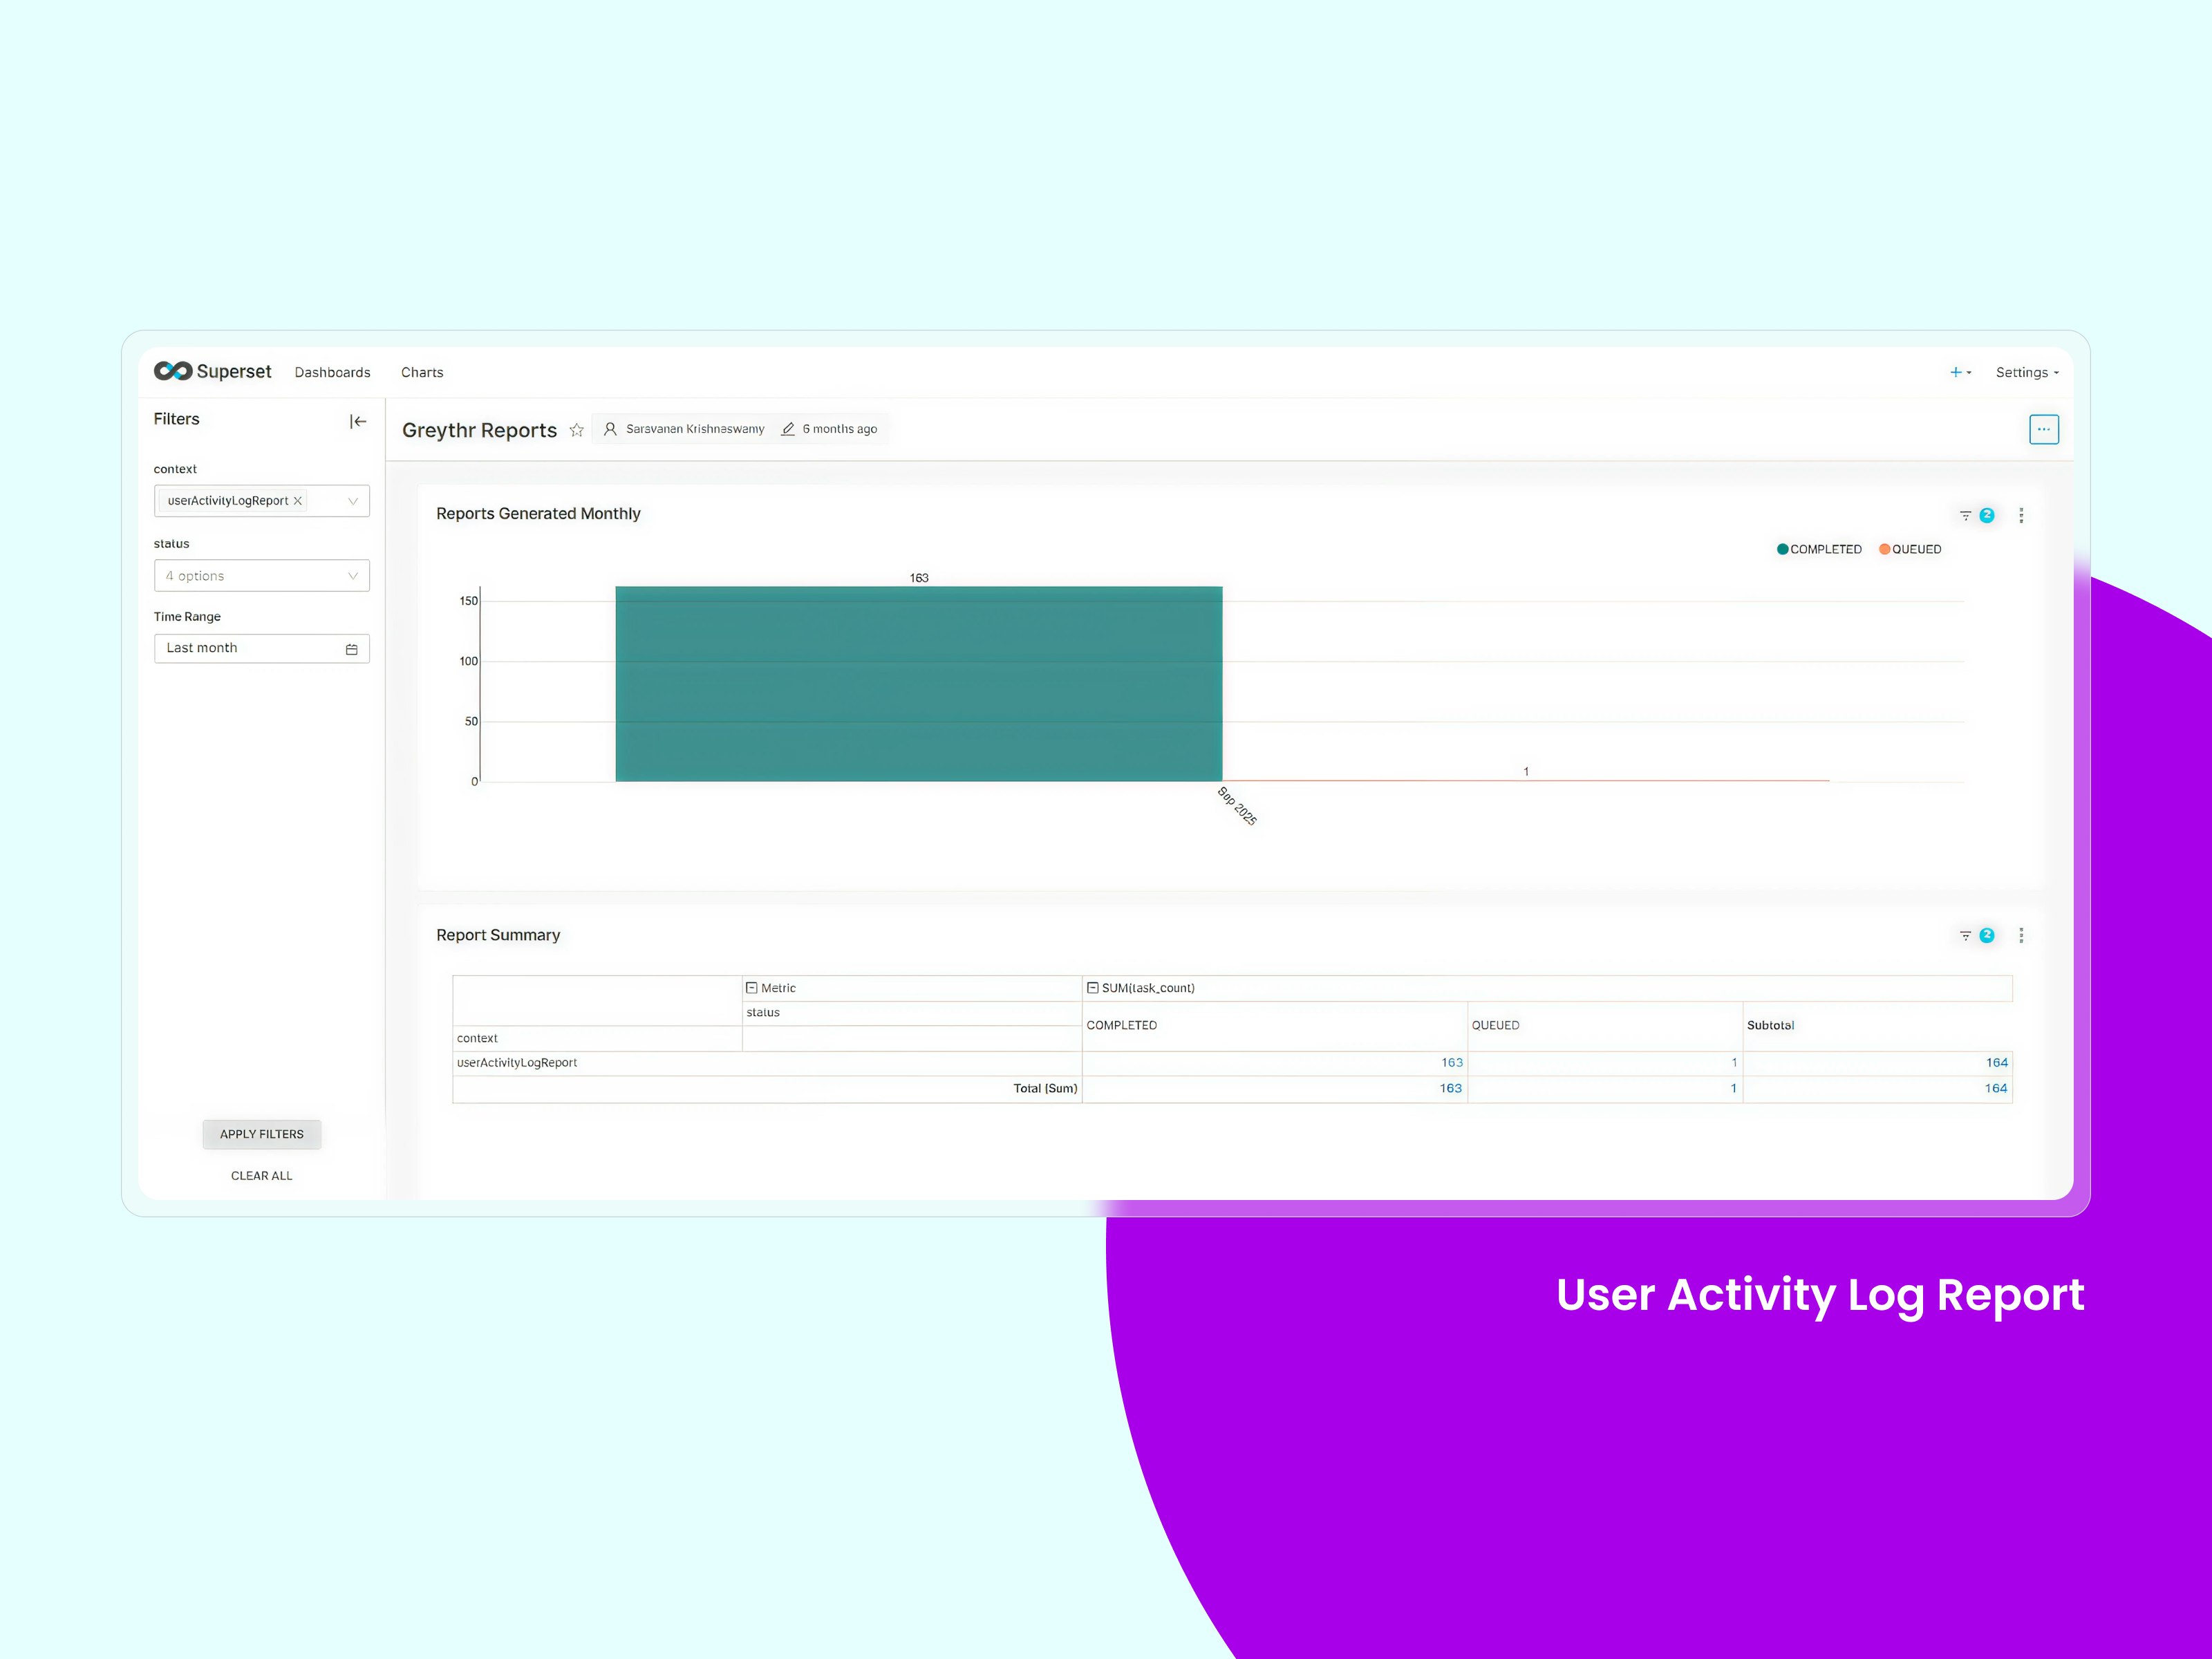Open the Time Range calendar icon
Image resolution: width=2212 pixels, height=1659 pixels.
(351, 649)
